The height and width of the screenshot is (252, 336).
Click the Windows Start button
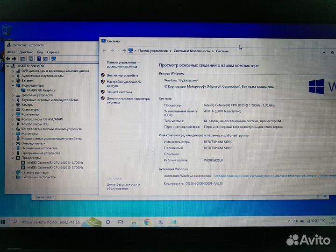4,222
